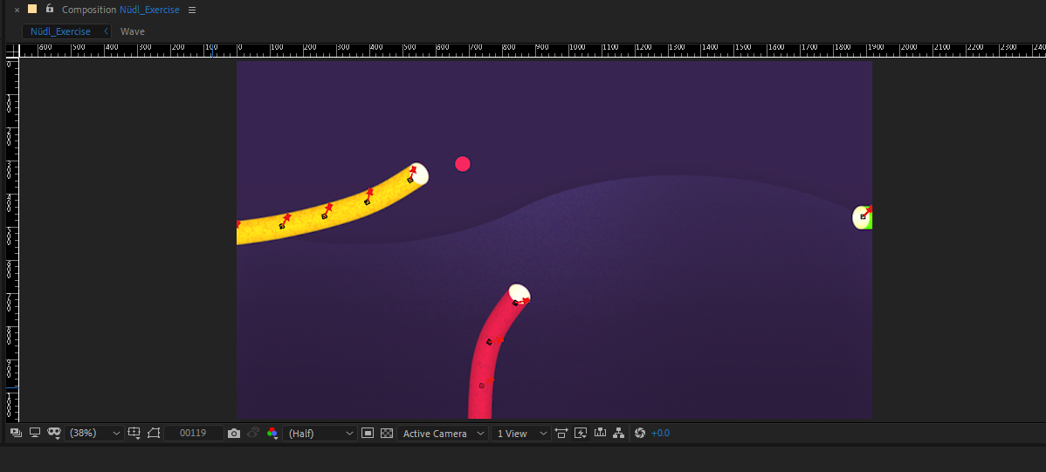1046x472 pixels.
Task: Open Show Channel and Color Management
Action: pyautogui.click(x=272, y=434)
